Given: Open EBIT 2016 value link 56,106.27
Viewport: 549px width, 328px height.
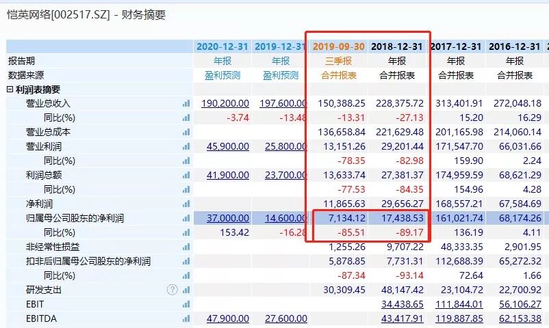Looking at the screenshot, I should pos(520,304).
